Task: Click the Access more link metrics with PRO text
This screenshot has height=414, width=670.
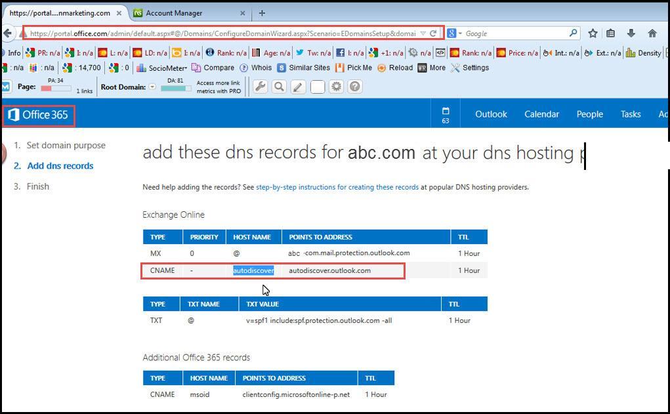Action: tap(219, 87)
